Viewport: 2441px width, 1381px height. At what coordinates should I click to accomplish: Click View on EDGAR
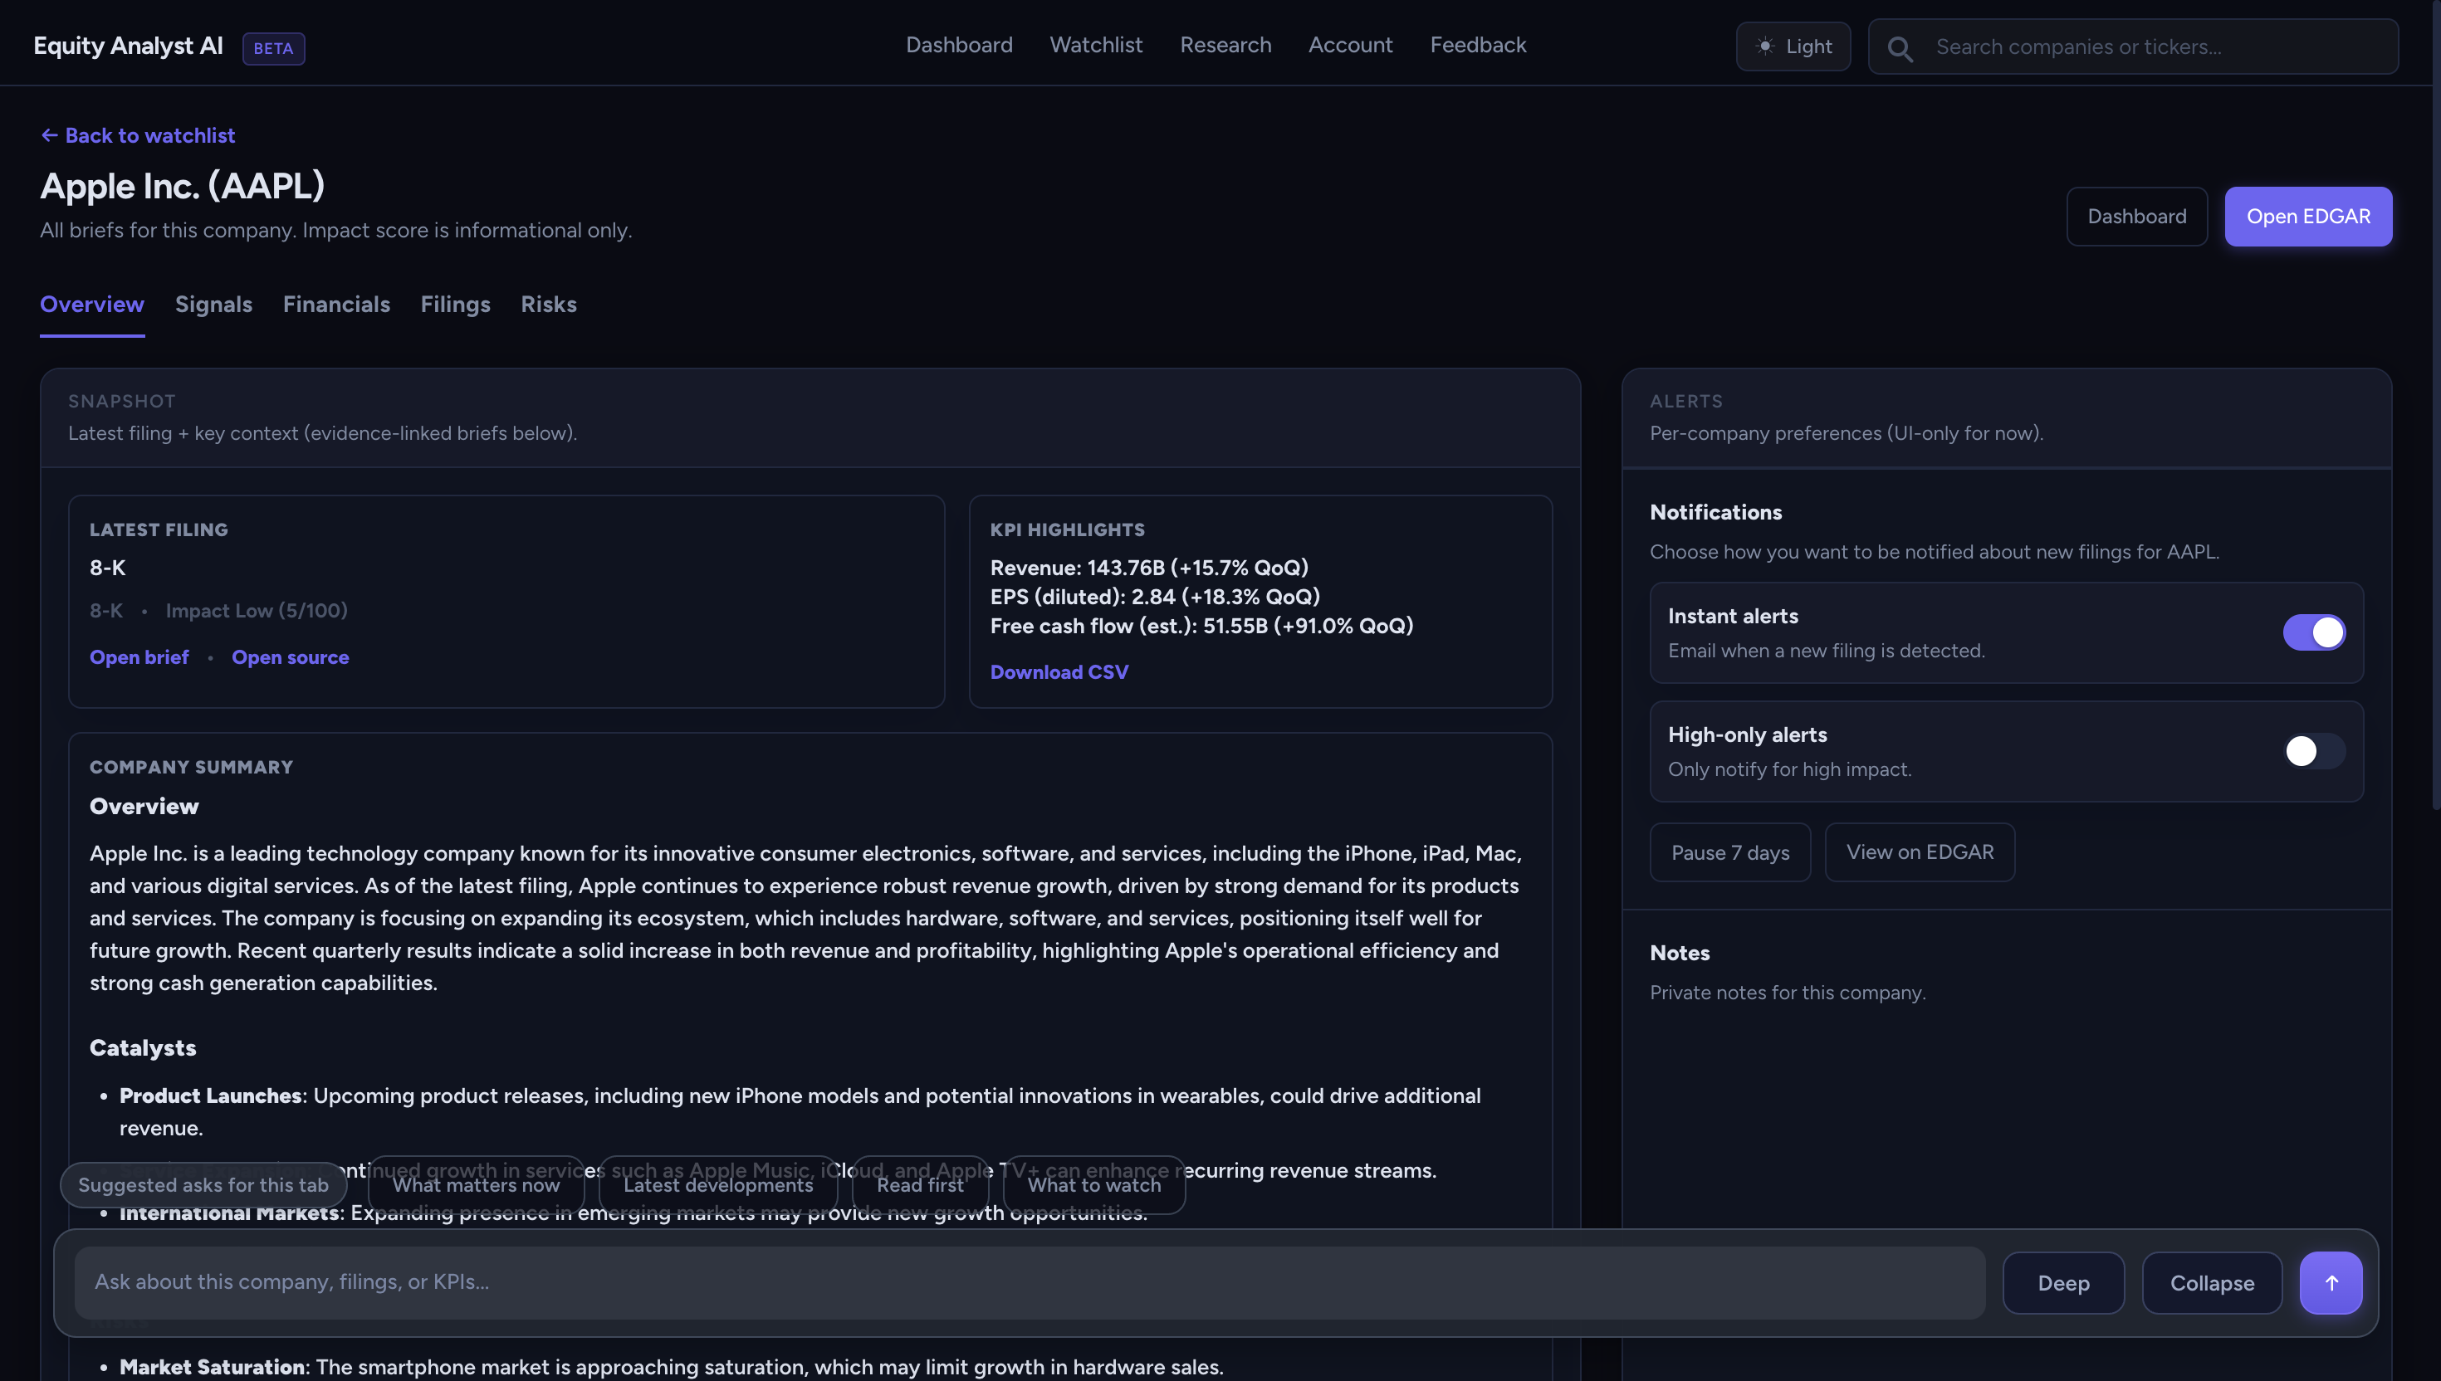tap(1920, 852)
